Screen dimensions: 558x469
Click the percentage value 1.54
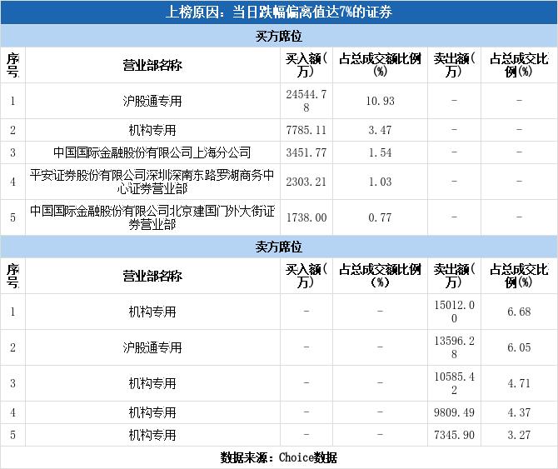[380, 152]
